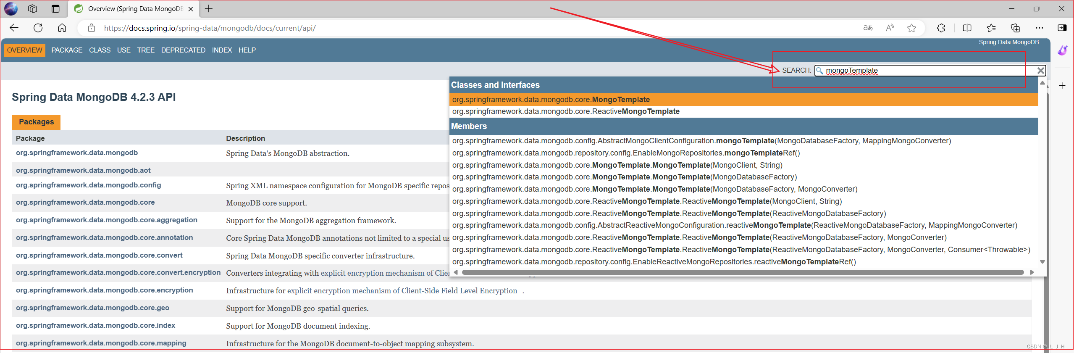Click the search magnifier icon
Viewport: 1074px width, 353px height.
820,71
